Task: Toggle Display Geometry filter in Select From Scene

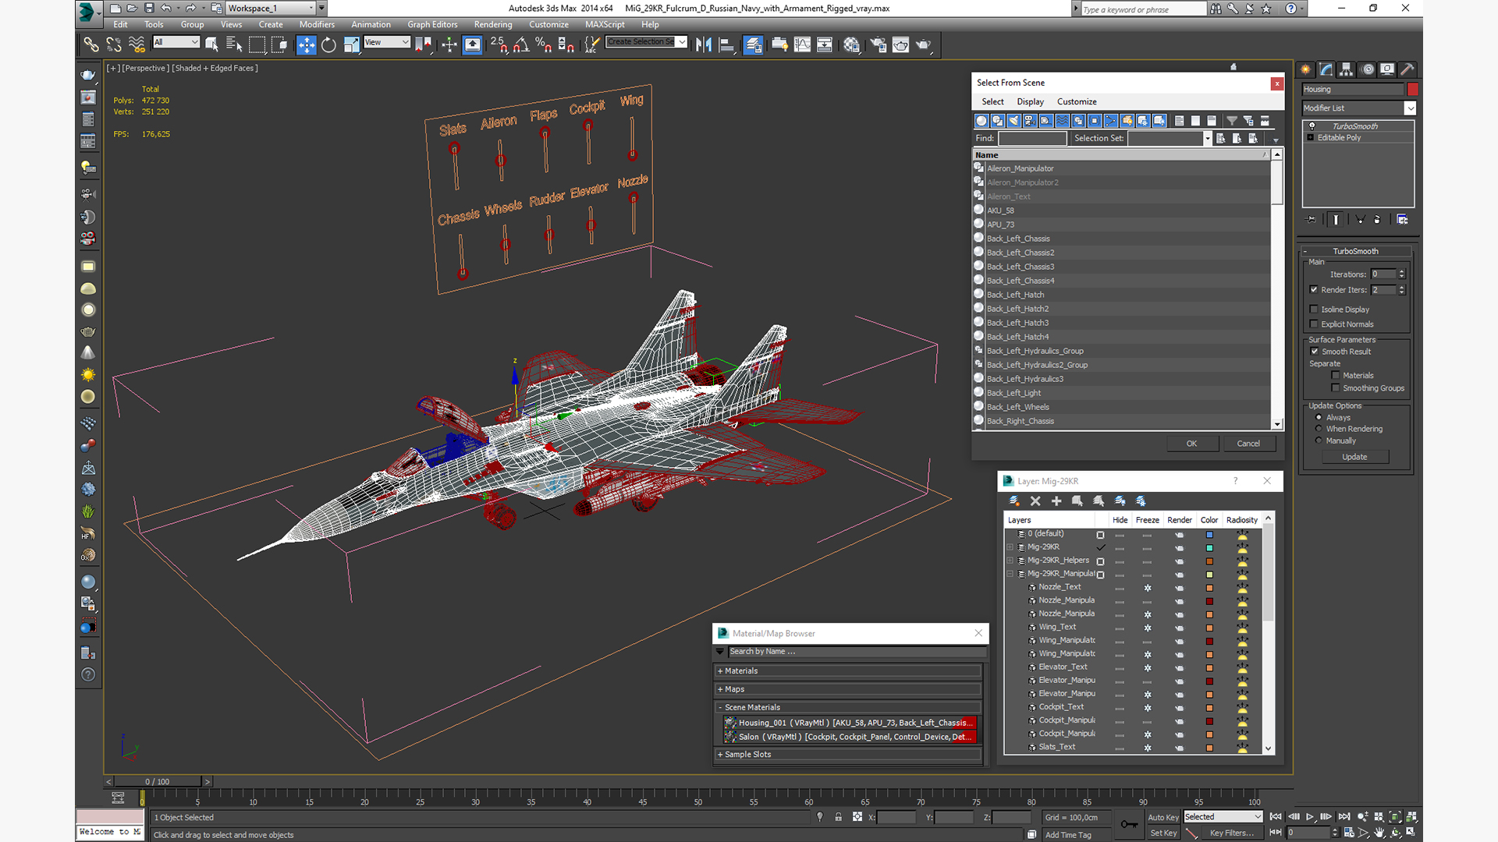Action: (x=982, y=120)
